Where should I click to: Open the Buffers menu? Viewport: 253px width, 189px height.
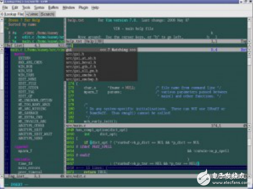(x=54, y=7)
